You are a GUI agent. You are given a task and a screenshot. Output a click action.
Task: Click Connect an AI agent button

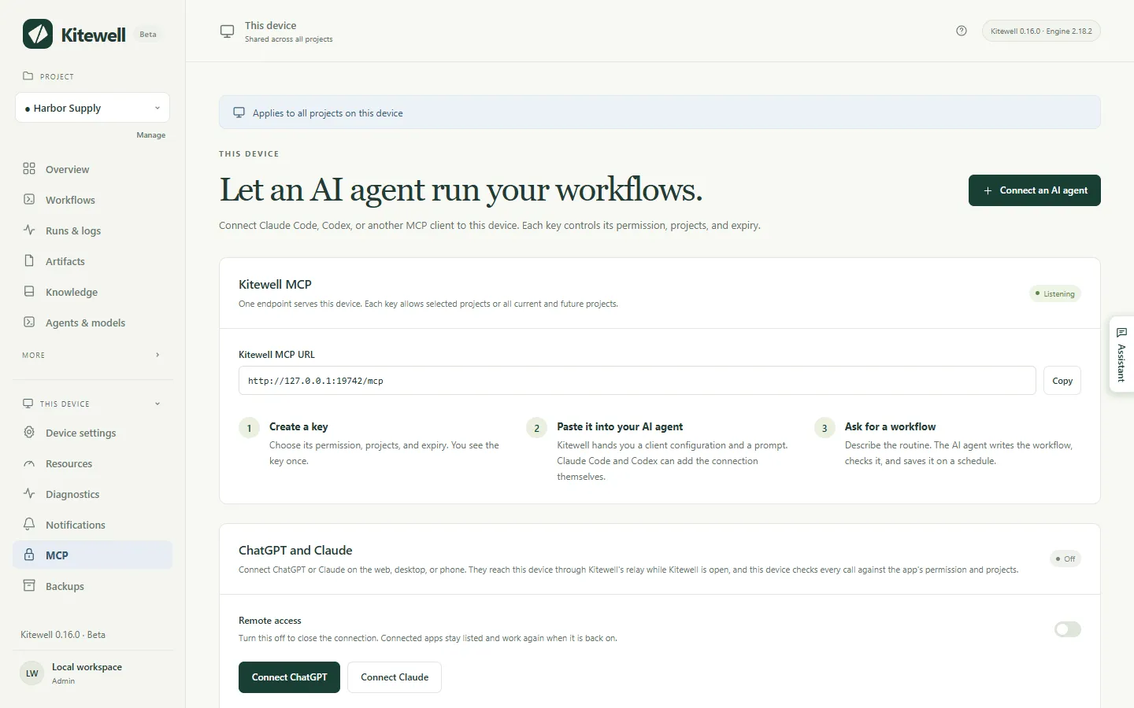tap(1034, 190)
